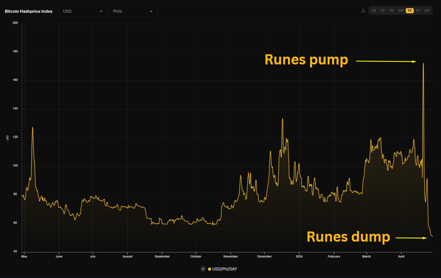Switch to the 7D time range
441x278 pixels.
point(383,11)
